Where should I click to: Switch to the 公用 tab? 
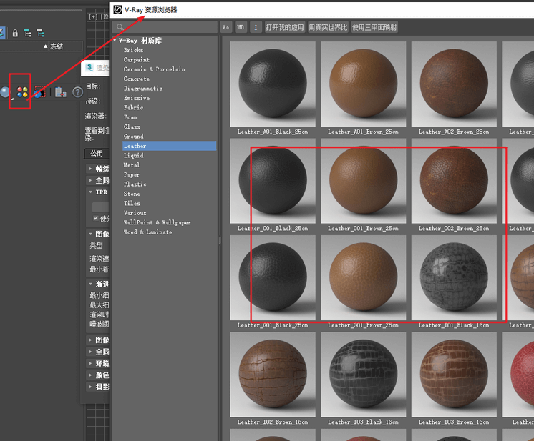(x=97, y=154)
